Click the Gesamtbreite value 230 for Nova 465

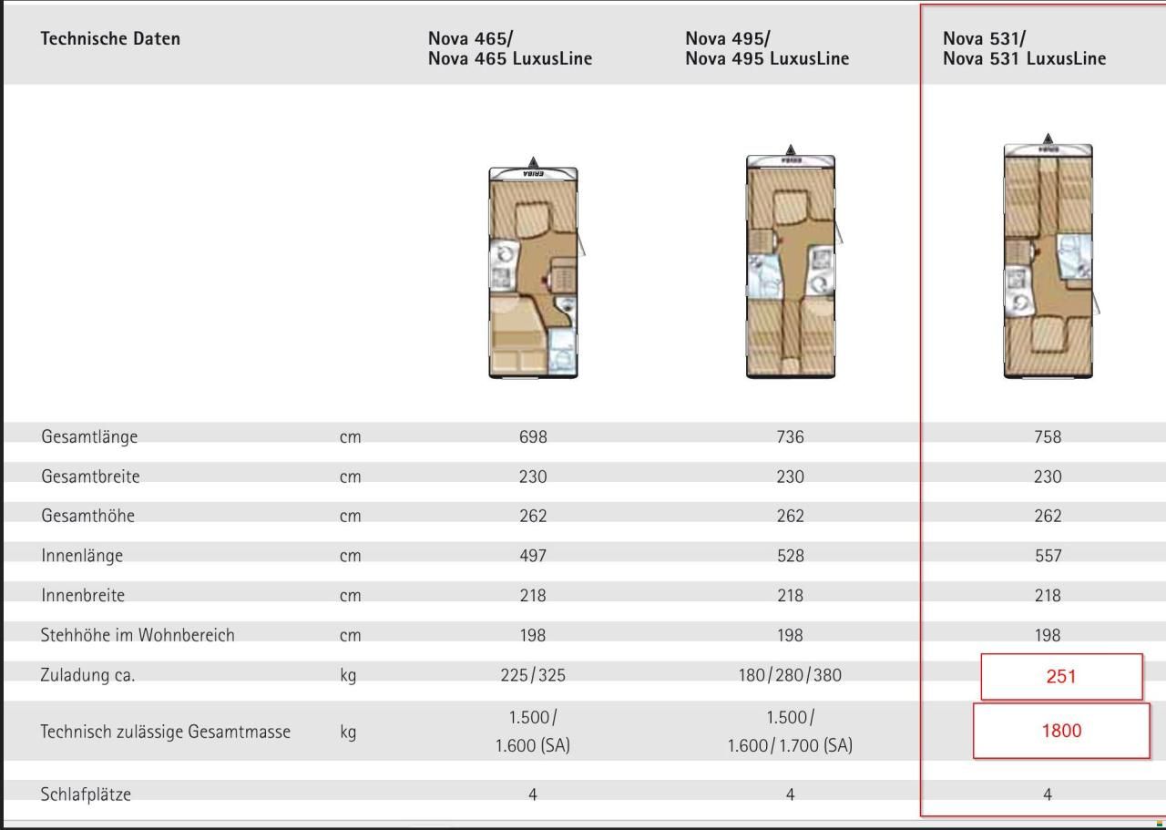click(533, 476)
